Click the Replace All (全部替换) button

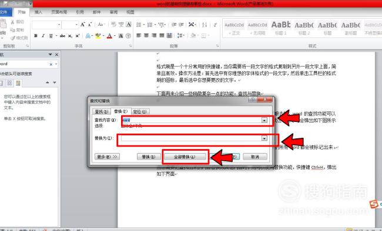[x=185, y=157]
